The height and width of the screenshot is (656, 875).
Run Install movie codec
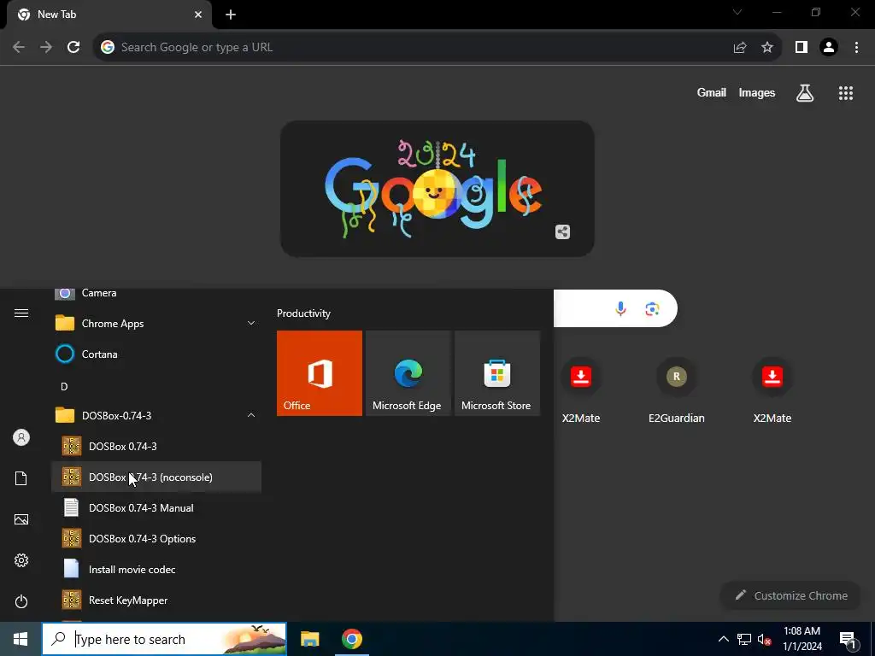pyautogui.click(x=156, y=569)
